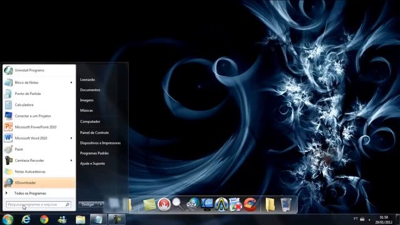This screenshot has height=225, width=400.
Task: Open Uninstall Programs from Start menu
Action: pyautogui.click(x=39, y=70)
